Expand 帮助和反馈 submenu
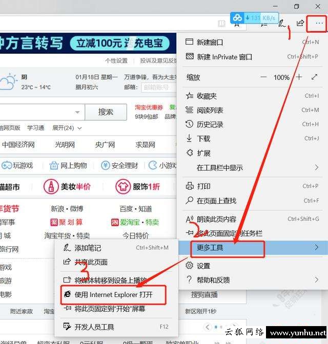This screenshot has height=344, width=328. click(x=252, y=279)
